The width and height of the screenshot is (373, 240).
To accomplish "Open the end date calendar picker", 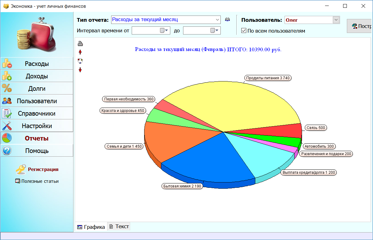I will click(215, 30).
